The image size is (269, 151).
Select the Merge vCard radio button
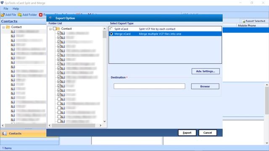(111, 34)
